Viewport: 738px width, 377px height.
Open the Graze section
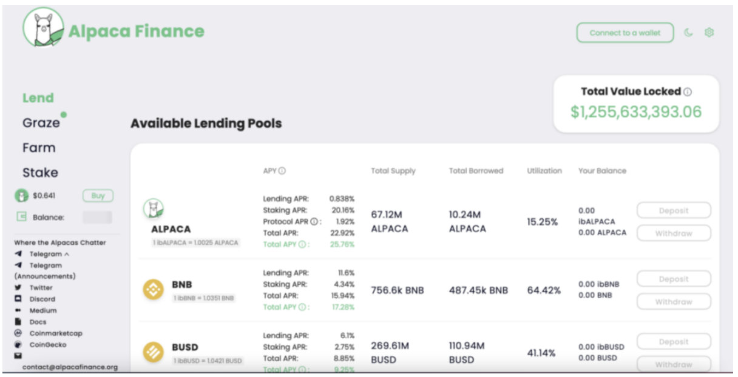[x=41, y=122]
